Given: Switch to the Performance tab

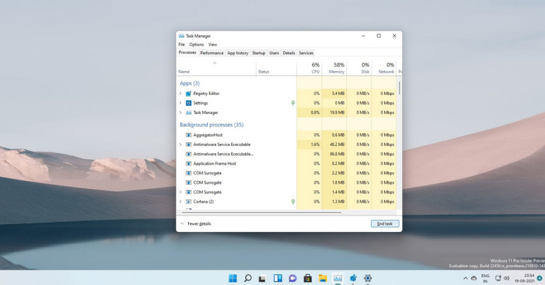Looking at the screenshot, I should point(211,53).
